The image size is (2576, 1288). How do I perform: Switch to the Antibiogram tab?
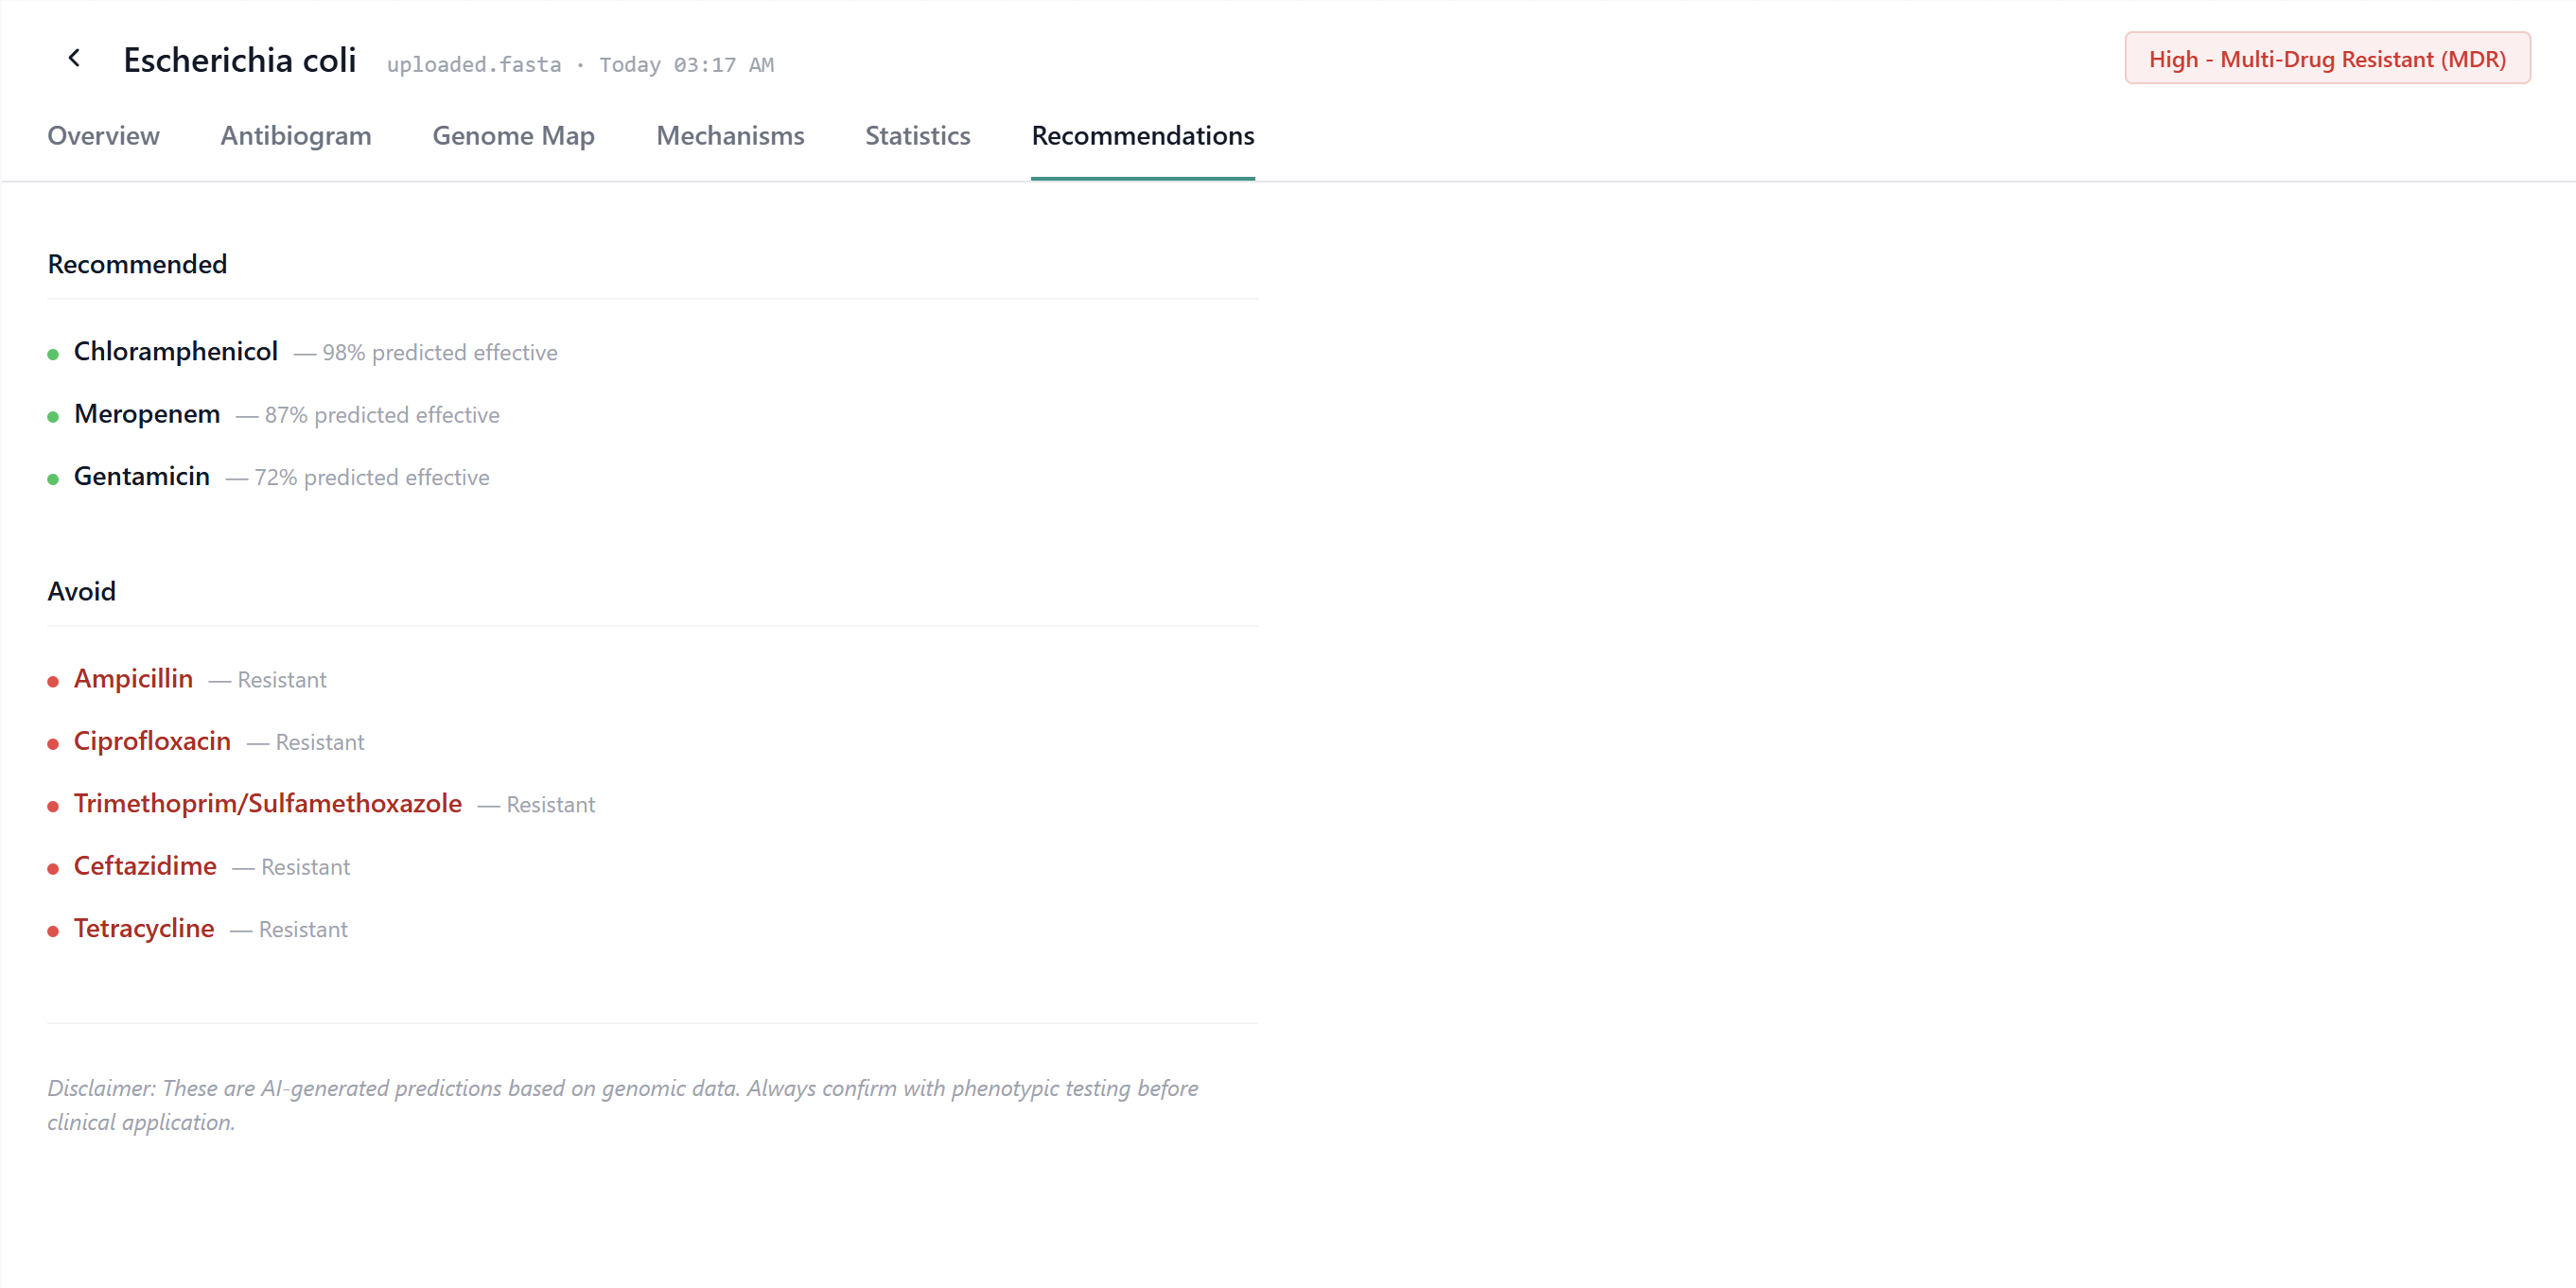[x=295, y=136]
